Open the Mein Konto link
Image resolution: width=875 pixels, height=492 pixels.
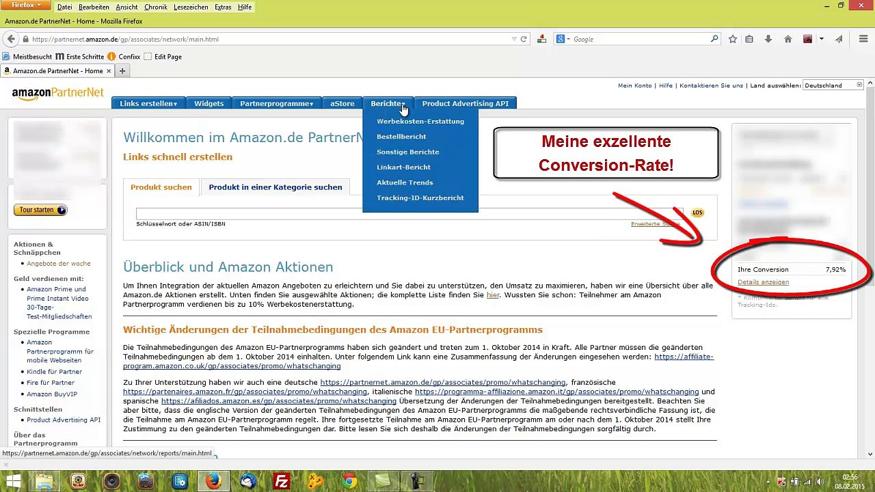tap(635, 85)
